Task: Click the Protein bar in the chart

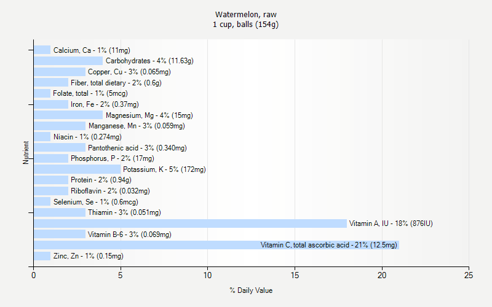Action: [51, 180]
